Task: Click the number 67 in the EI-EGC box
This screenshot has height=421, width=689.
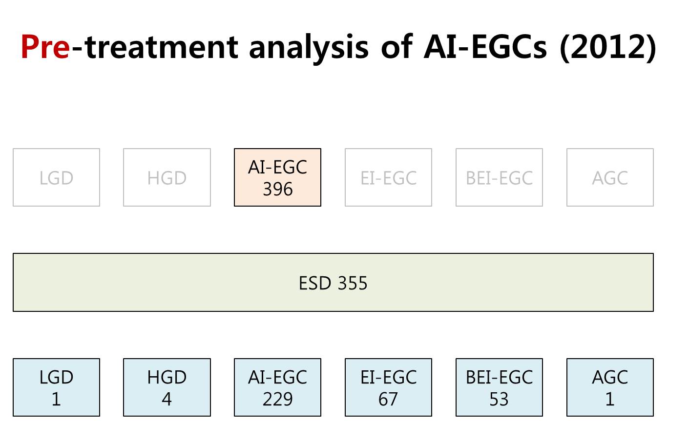Action: click(388, 399)
